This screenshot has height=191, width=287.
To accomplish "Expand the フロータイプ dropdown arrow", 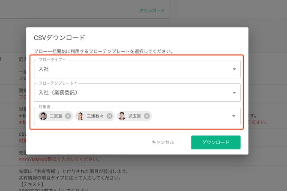I will point(234,69).
